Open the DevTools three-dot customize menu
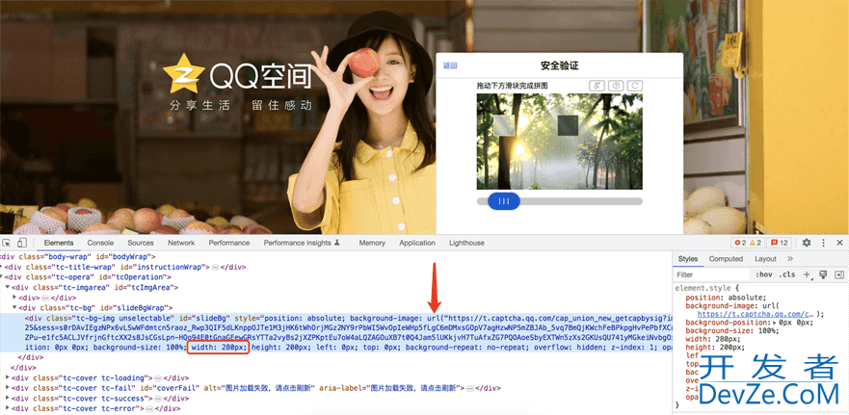The width and height of the screenshot is (849, 415). (824, 243)
